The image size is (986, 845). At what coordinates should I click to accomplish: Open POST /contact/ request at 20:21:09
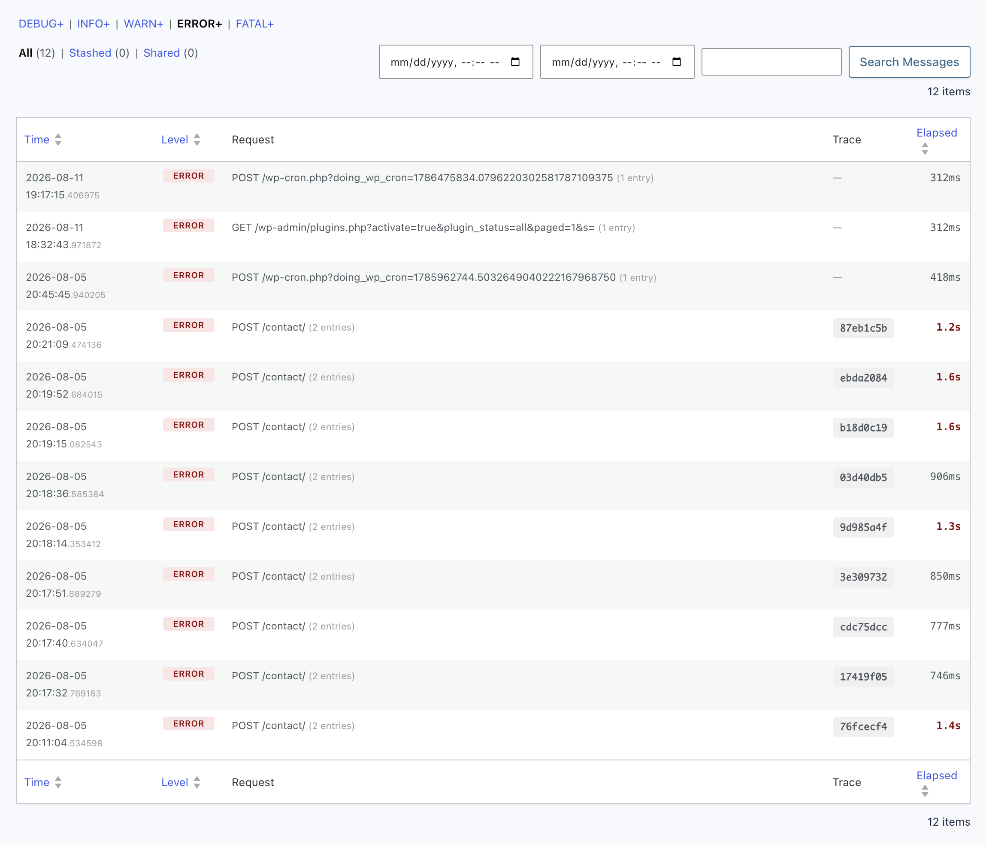(269, 327)
